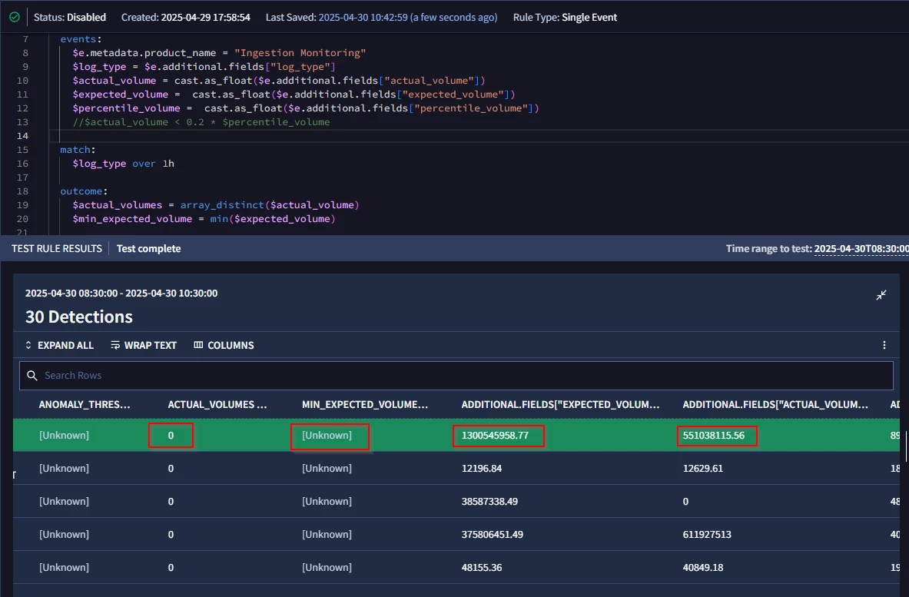
Task: Click the 30 Detections heading
Action: coord(79,317)
